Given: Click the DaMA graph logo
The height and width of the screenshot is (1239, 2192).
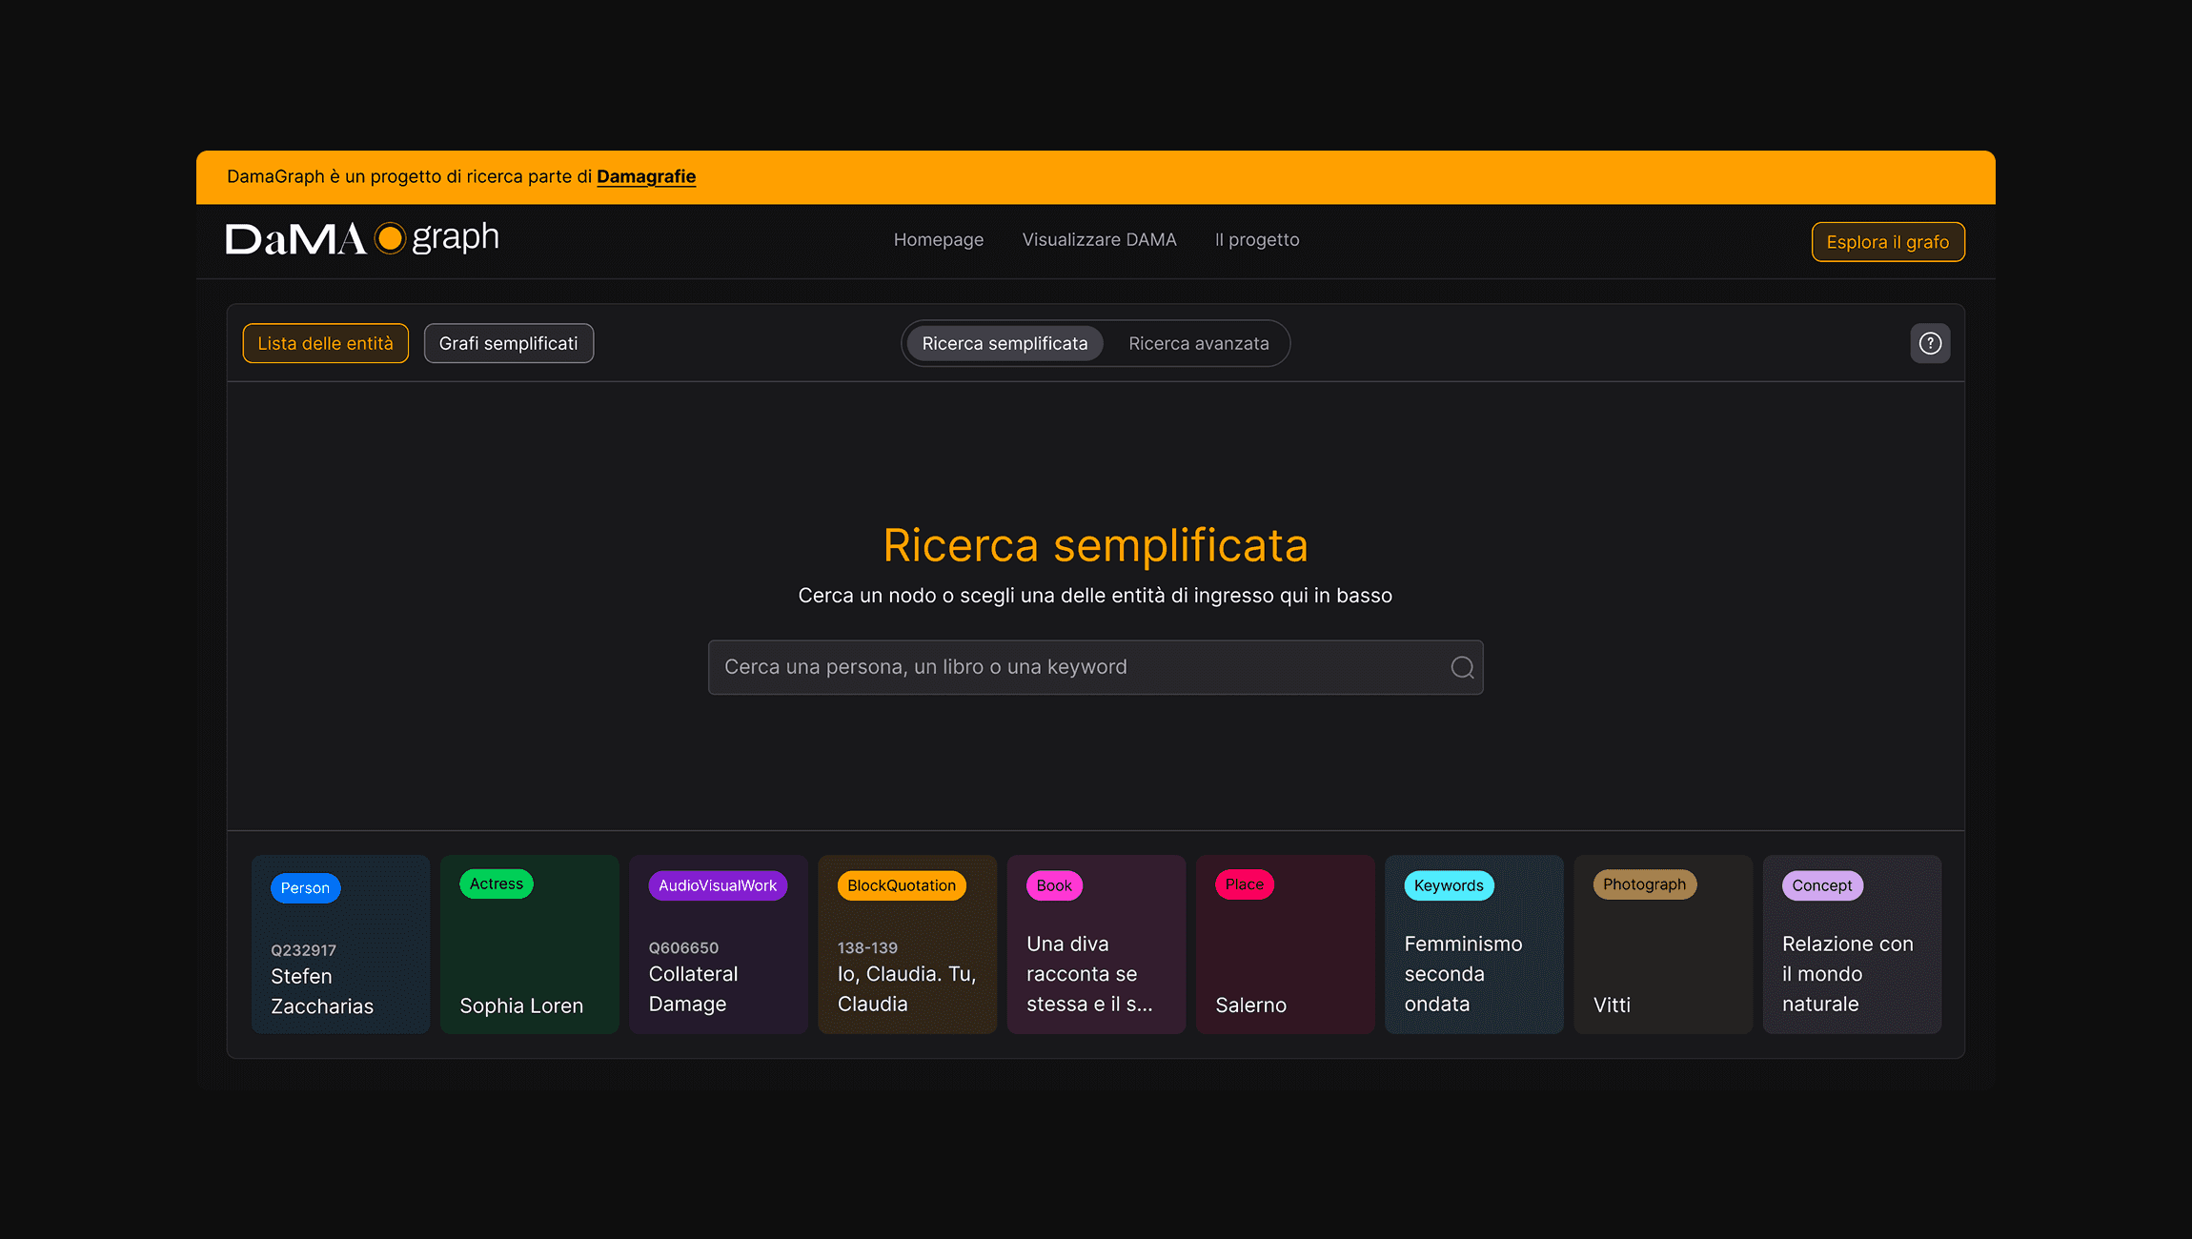Looking at the screenshot, I should coord(362,238).
